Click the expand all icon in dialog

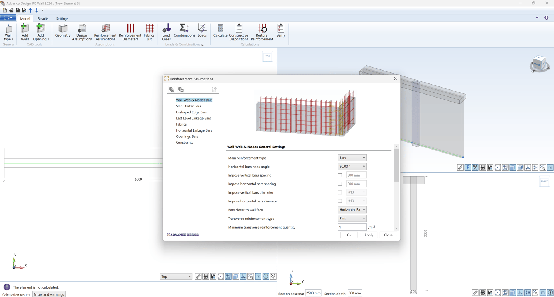pyautogui.click(x=172, y=89)
